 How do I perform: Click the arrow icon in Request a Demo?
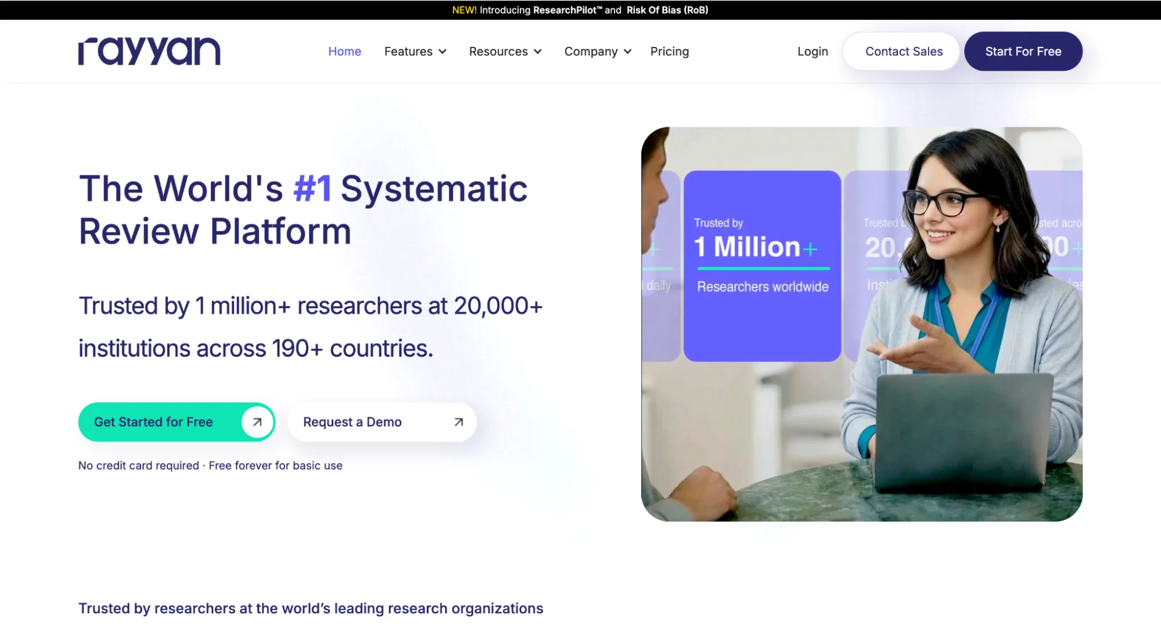click(x=458, y=422)
